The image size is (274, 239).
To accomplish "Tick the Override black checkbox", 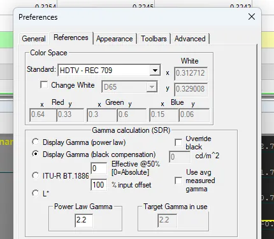I will click(x=178, y=142).
